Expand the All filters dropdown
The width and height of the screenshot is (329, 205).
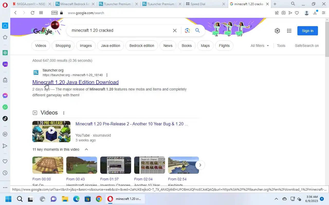click(260, 46)
